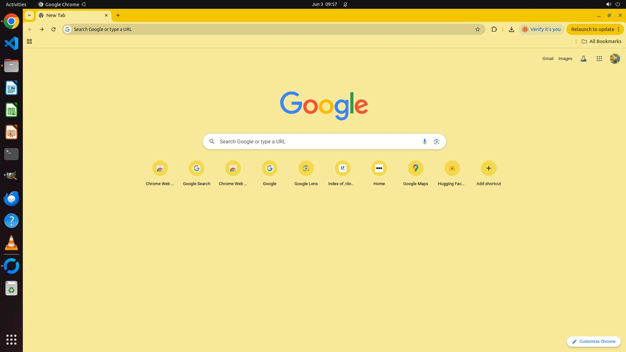Open Google Lens image search icon
Viewport: 626px width, 352px height.
pos(437,141)
